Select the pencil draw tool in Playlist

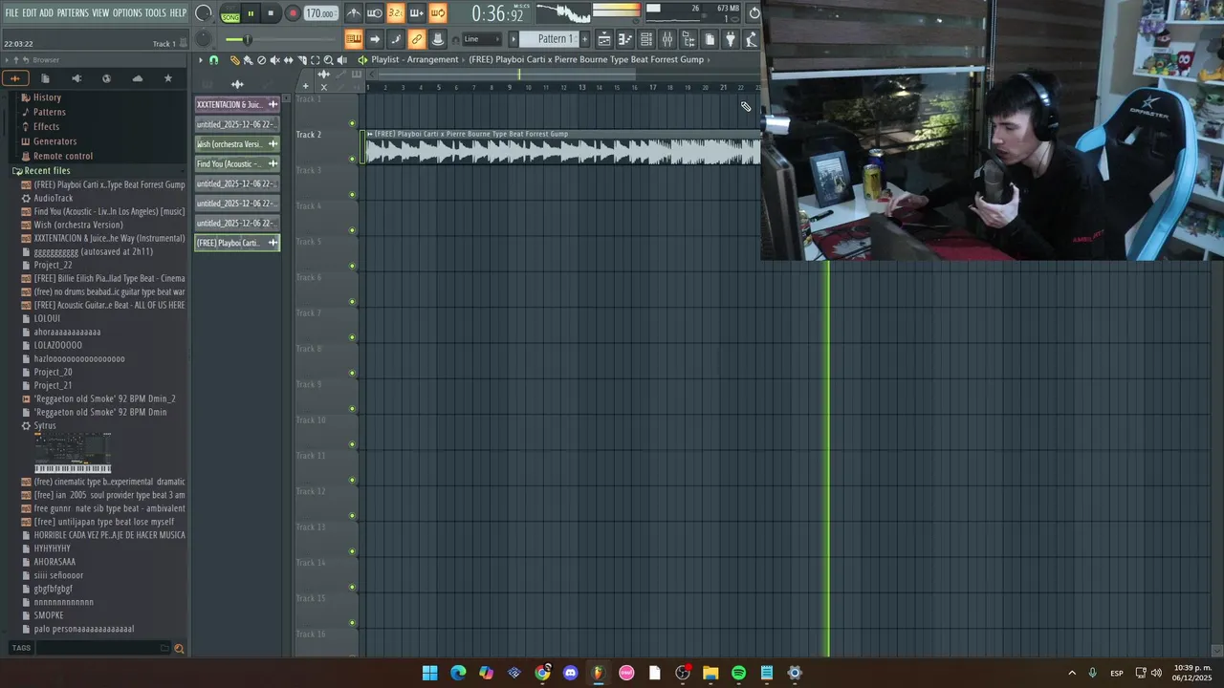[235, 60]
